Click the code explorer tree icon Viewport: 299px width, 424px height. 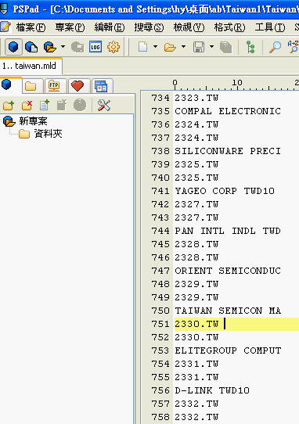[x=250, y=47]
